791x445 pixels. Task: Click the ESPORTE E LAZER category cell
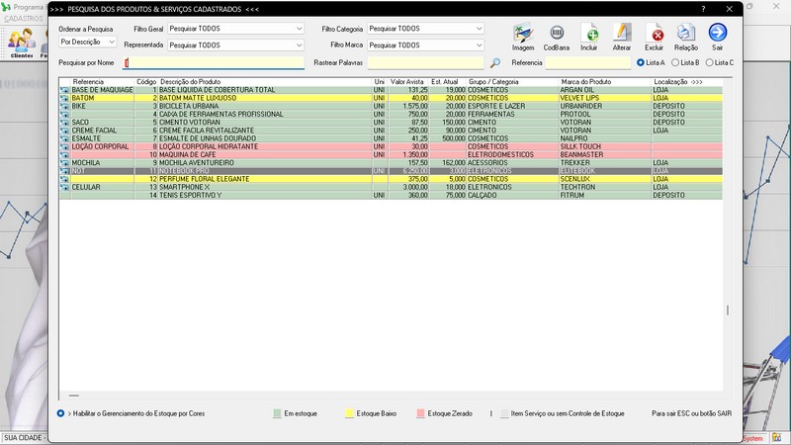pos(496,106)
